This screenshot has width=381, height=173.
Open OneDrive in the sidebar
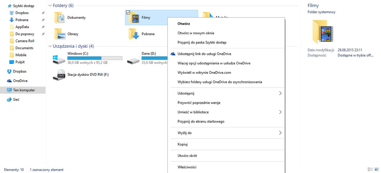coord(20,81)
